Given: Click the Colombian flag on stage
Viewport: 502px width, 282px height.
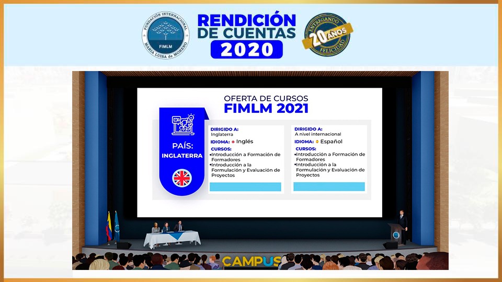Looking at the screenshot, I should tap(109, 227).
